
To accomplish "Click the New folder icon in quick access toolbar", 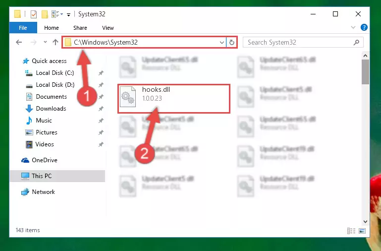I will 45,14.
